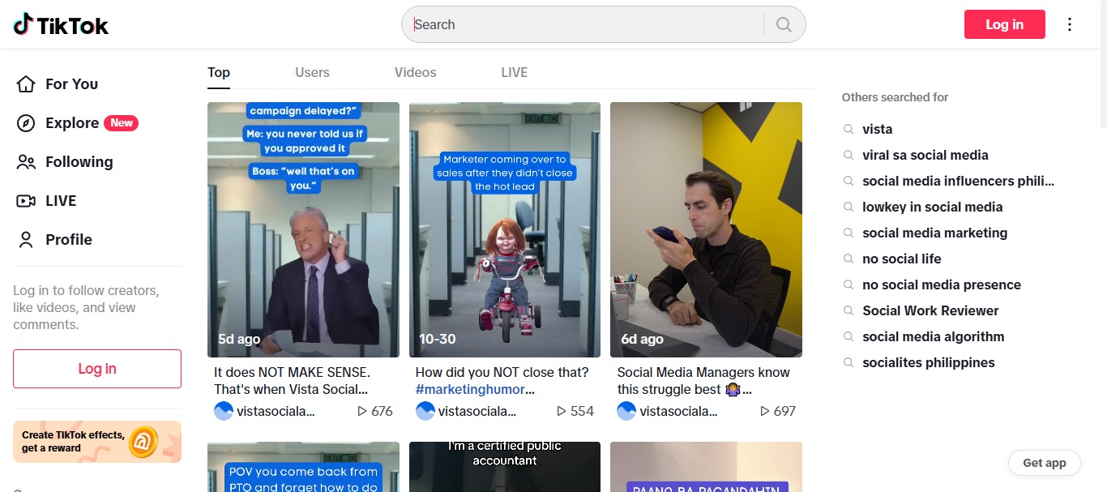
Task: Click the vistasocial avatar under first video
Action: (x=224, y=411)
